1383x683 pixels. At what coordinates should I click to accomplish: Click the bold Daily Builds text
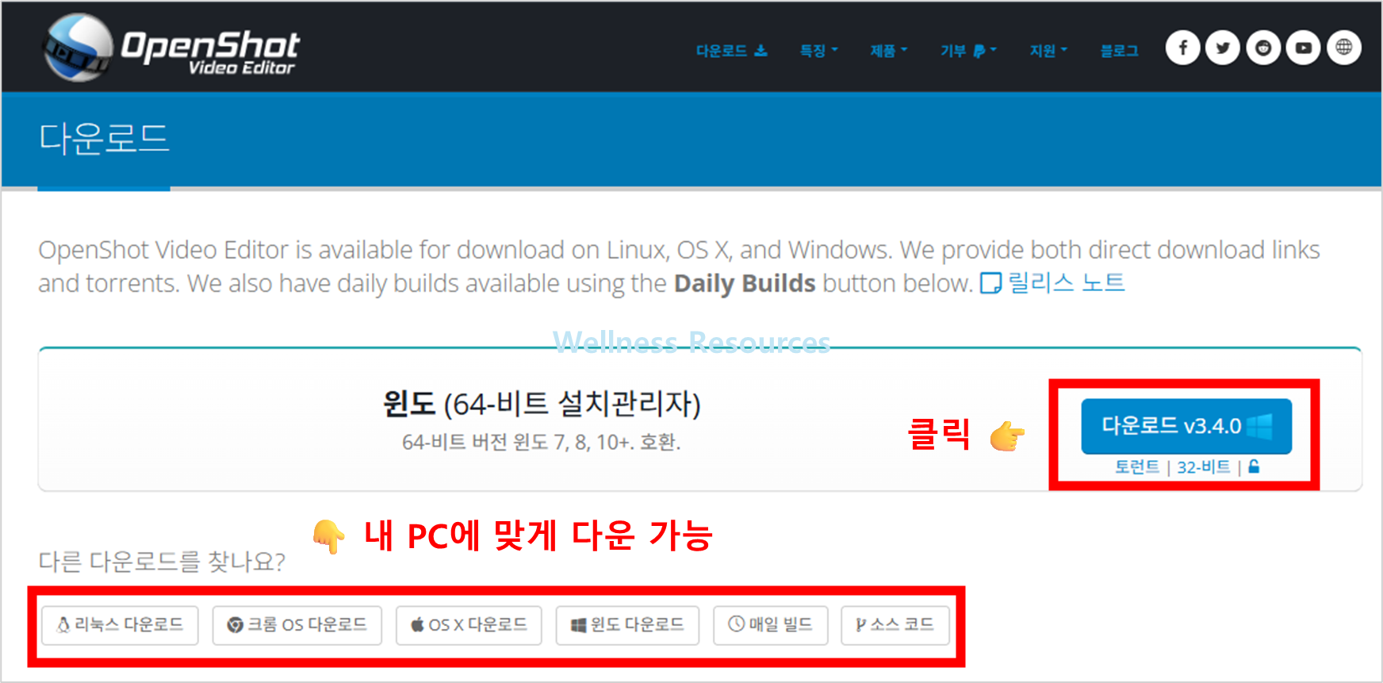pos(745,283)
